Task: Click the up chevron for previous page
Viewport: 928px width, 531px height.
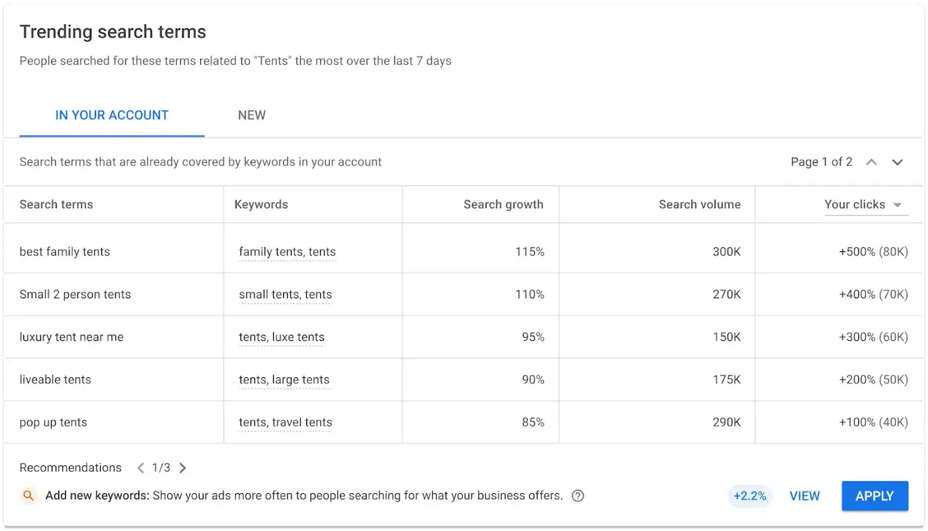Action: click(871, 162)
